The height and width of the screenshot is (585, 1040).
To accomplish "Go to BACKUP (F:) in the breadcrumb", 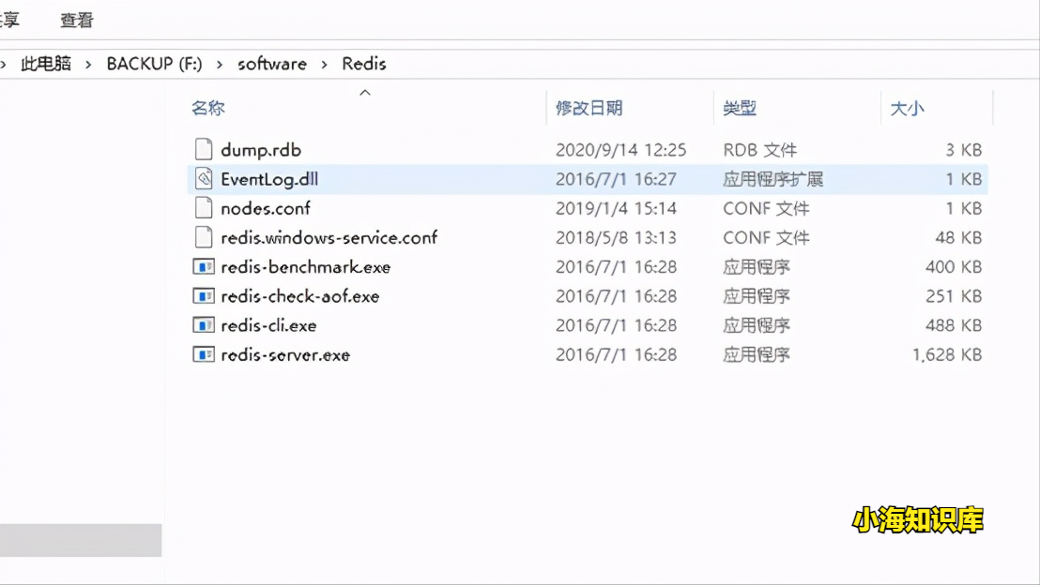I will click(x=154, y=64).
